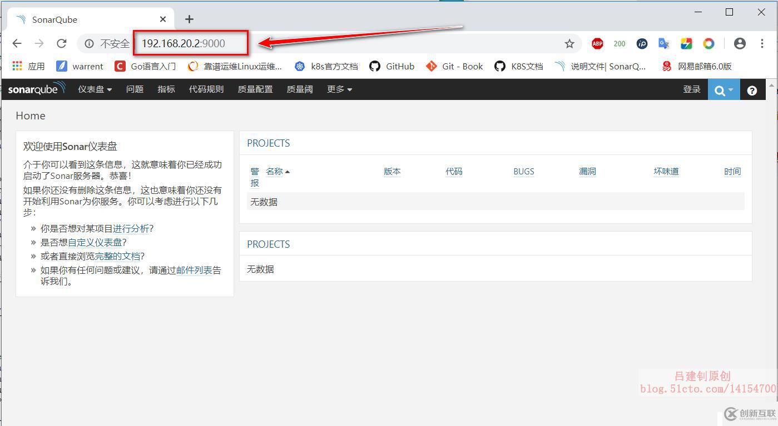Open the GitHub bookmark

(392, 66)
